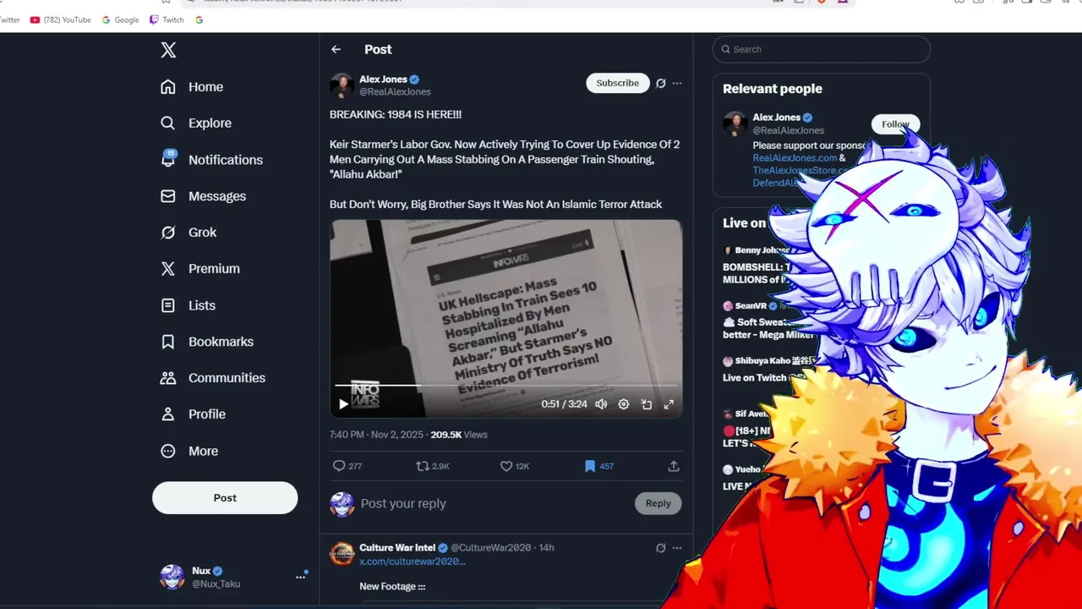Image resolution: width=1082 pixels, height=609 pixels.
Task: Open more options on Alex Jones post
Action: pos(677,83)
